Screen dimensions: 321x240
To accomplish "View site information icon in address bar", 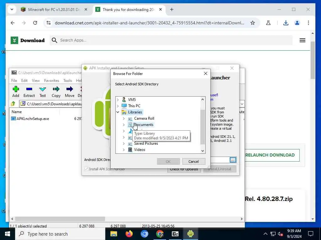I will click(49, 23).
